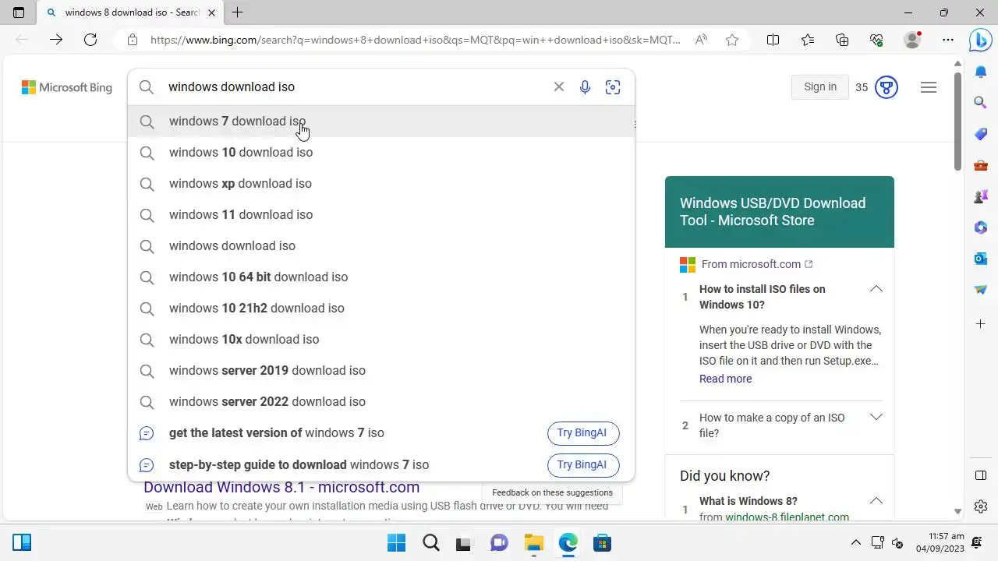
Task: Open the Widgets icon on taskbar
Action: [x=22, y=542]
